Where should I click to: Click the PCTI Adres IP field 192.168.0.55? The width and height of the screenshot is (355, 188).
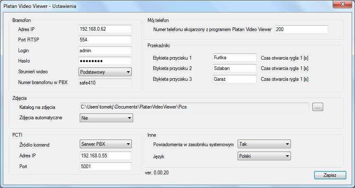(106, 156)
